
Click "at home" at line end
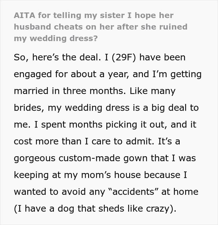click(x=180, y=192)
